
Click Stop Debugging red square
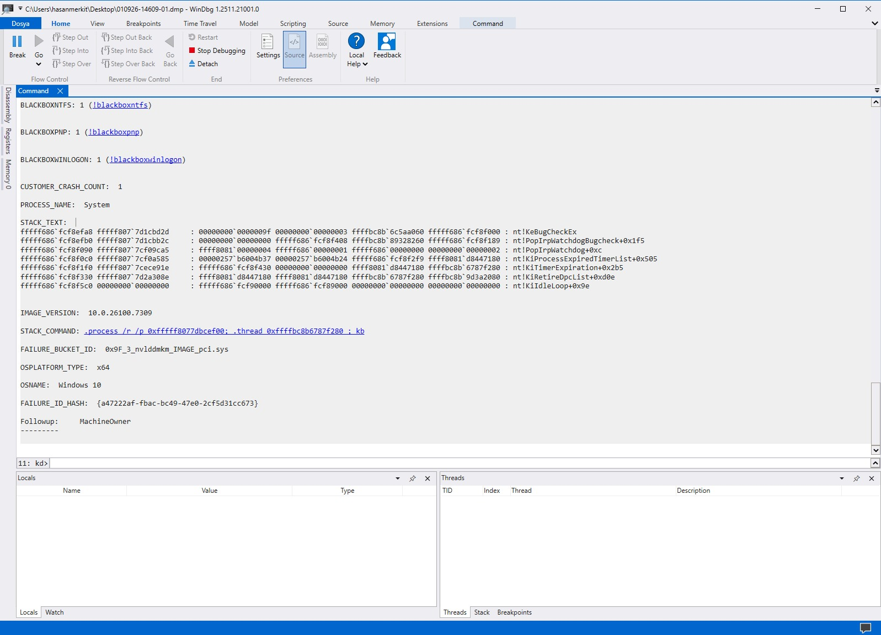coord(192,51)
